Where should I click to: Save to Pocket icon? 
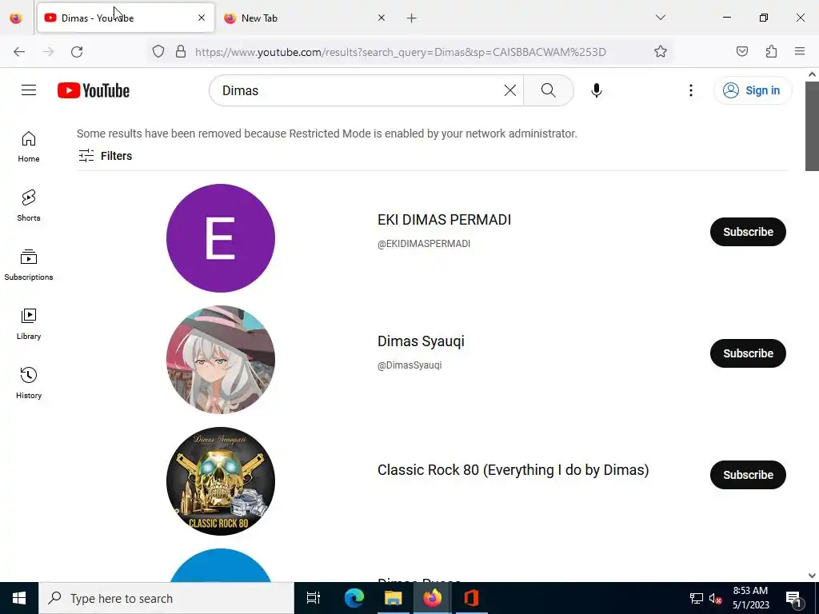pyautogui.click(x=742, y=52)
